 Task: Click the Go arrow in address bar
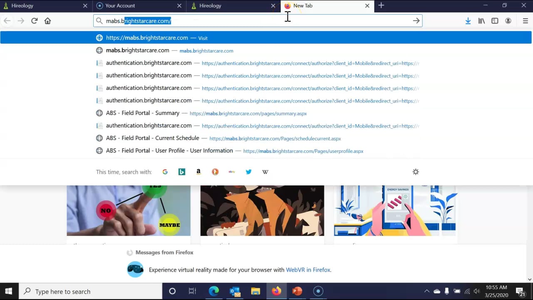[416, 21]
